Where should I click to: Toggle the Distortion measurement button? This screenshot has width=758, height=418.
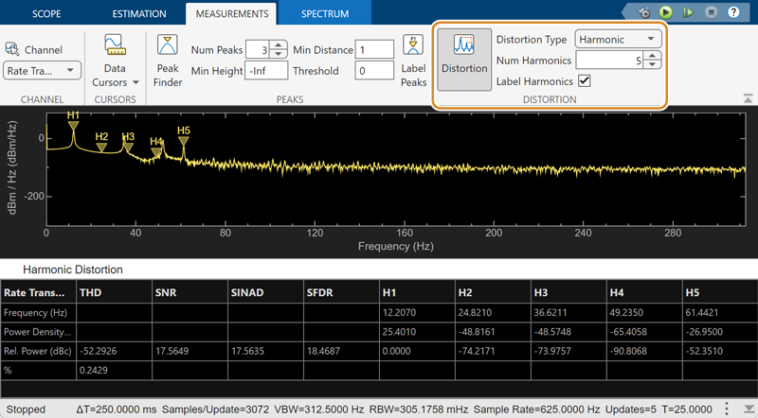point(464,59)
